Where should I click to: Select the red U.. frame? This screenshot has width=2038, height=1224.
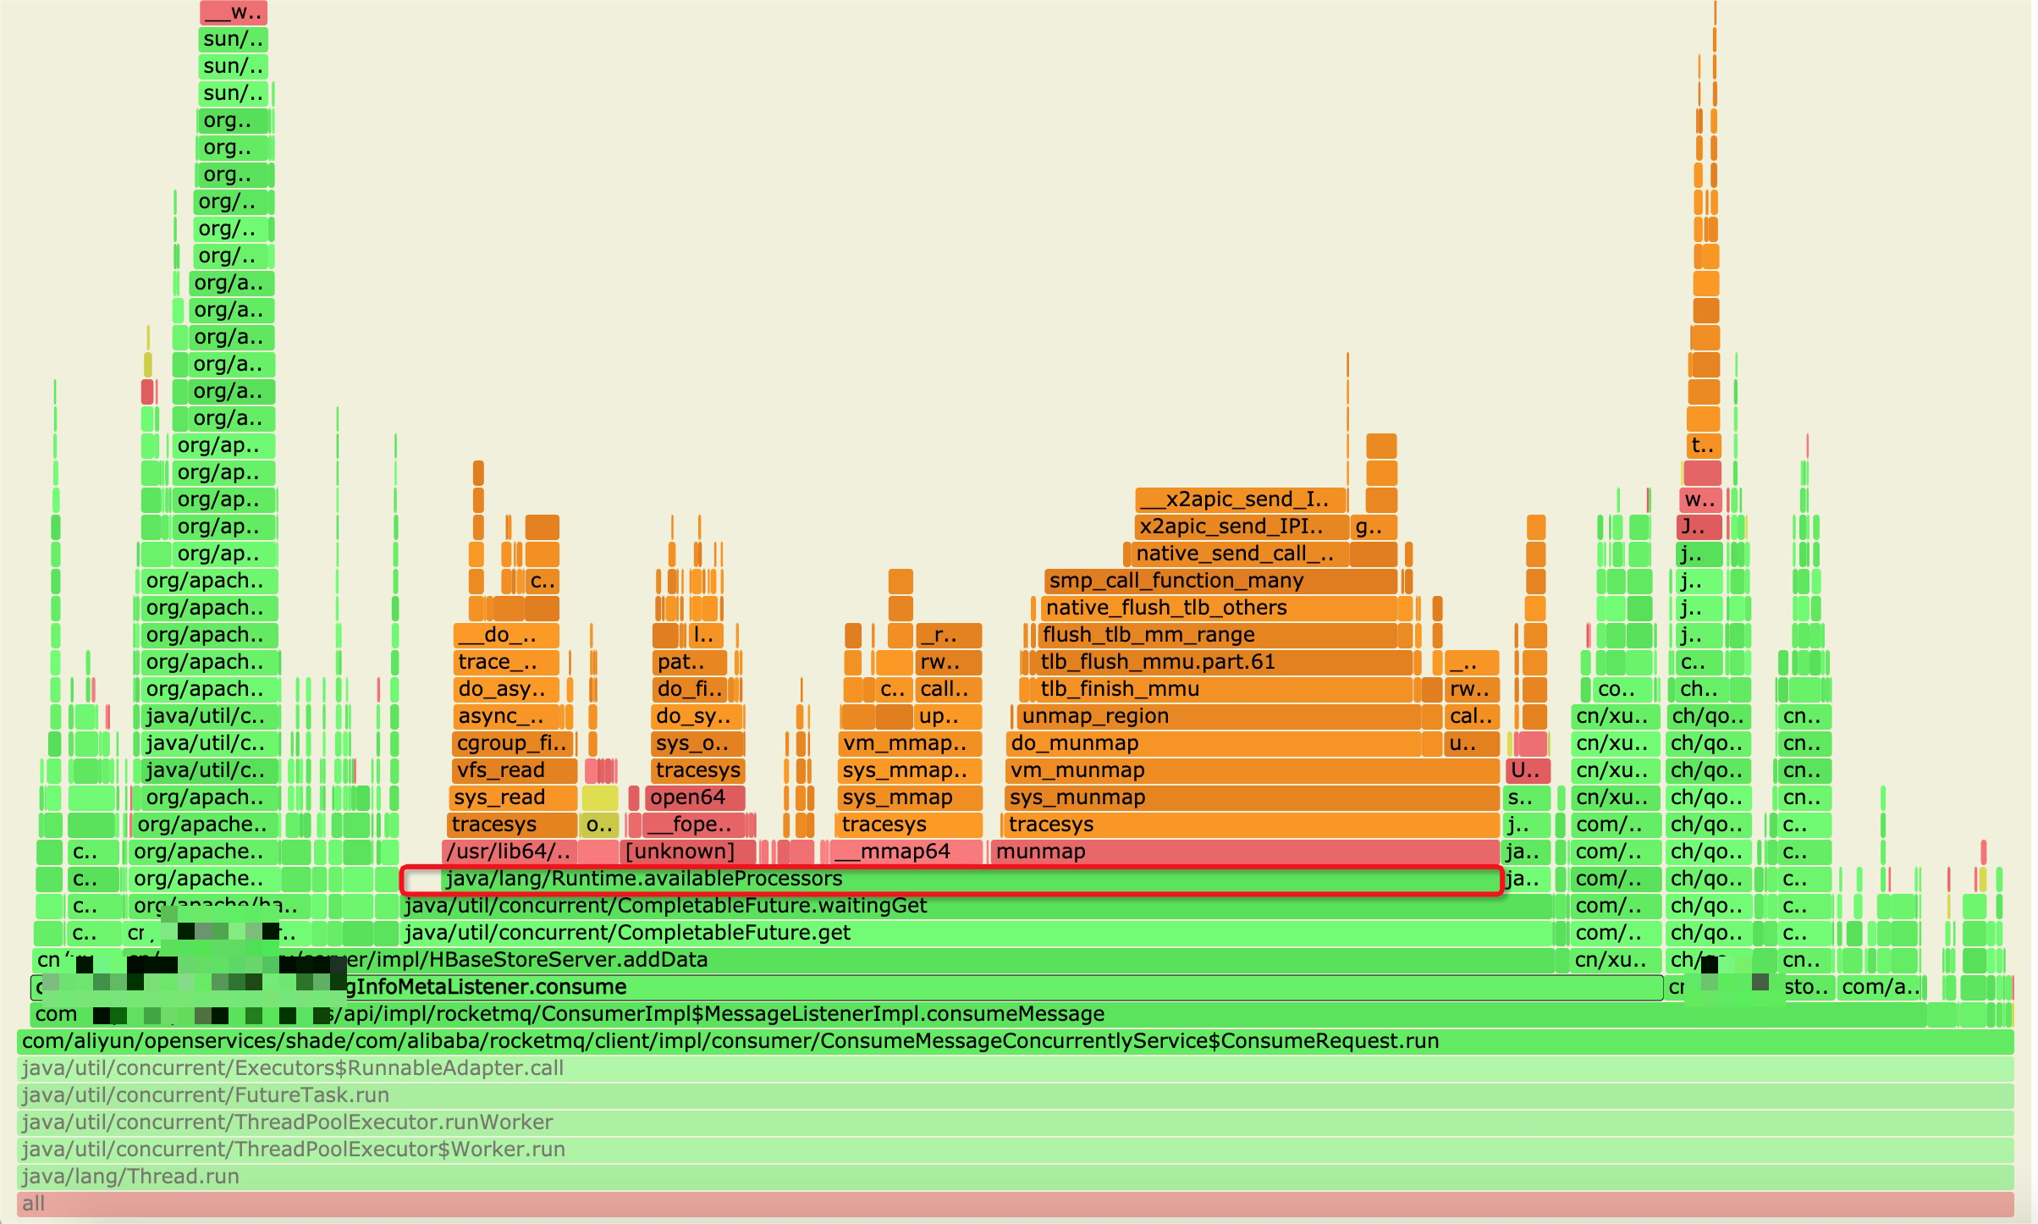pos(1528,770)
